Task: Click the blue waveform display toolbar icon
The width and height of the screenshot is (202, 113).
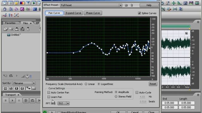Action: coord(35,9)
